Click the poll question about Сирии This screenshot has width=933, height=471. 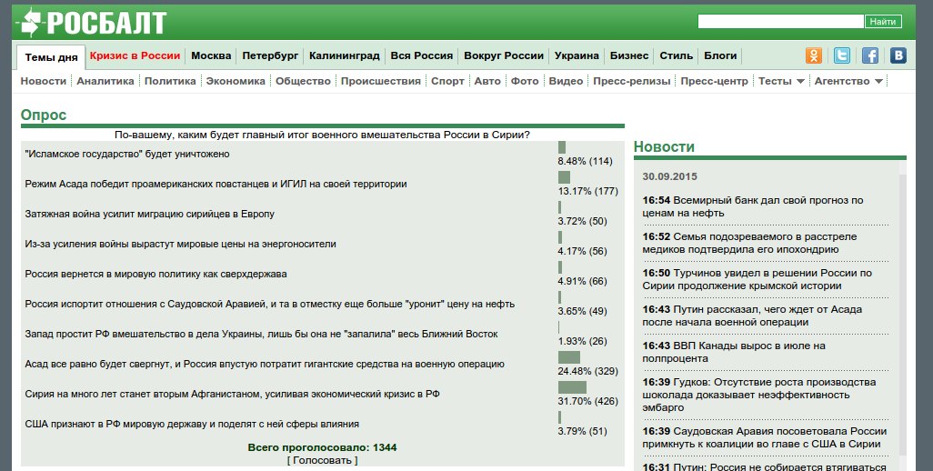point(322,135)
